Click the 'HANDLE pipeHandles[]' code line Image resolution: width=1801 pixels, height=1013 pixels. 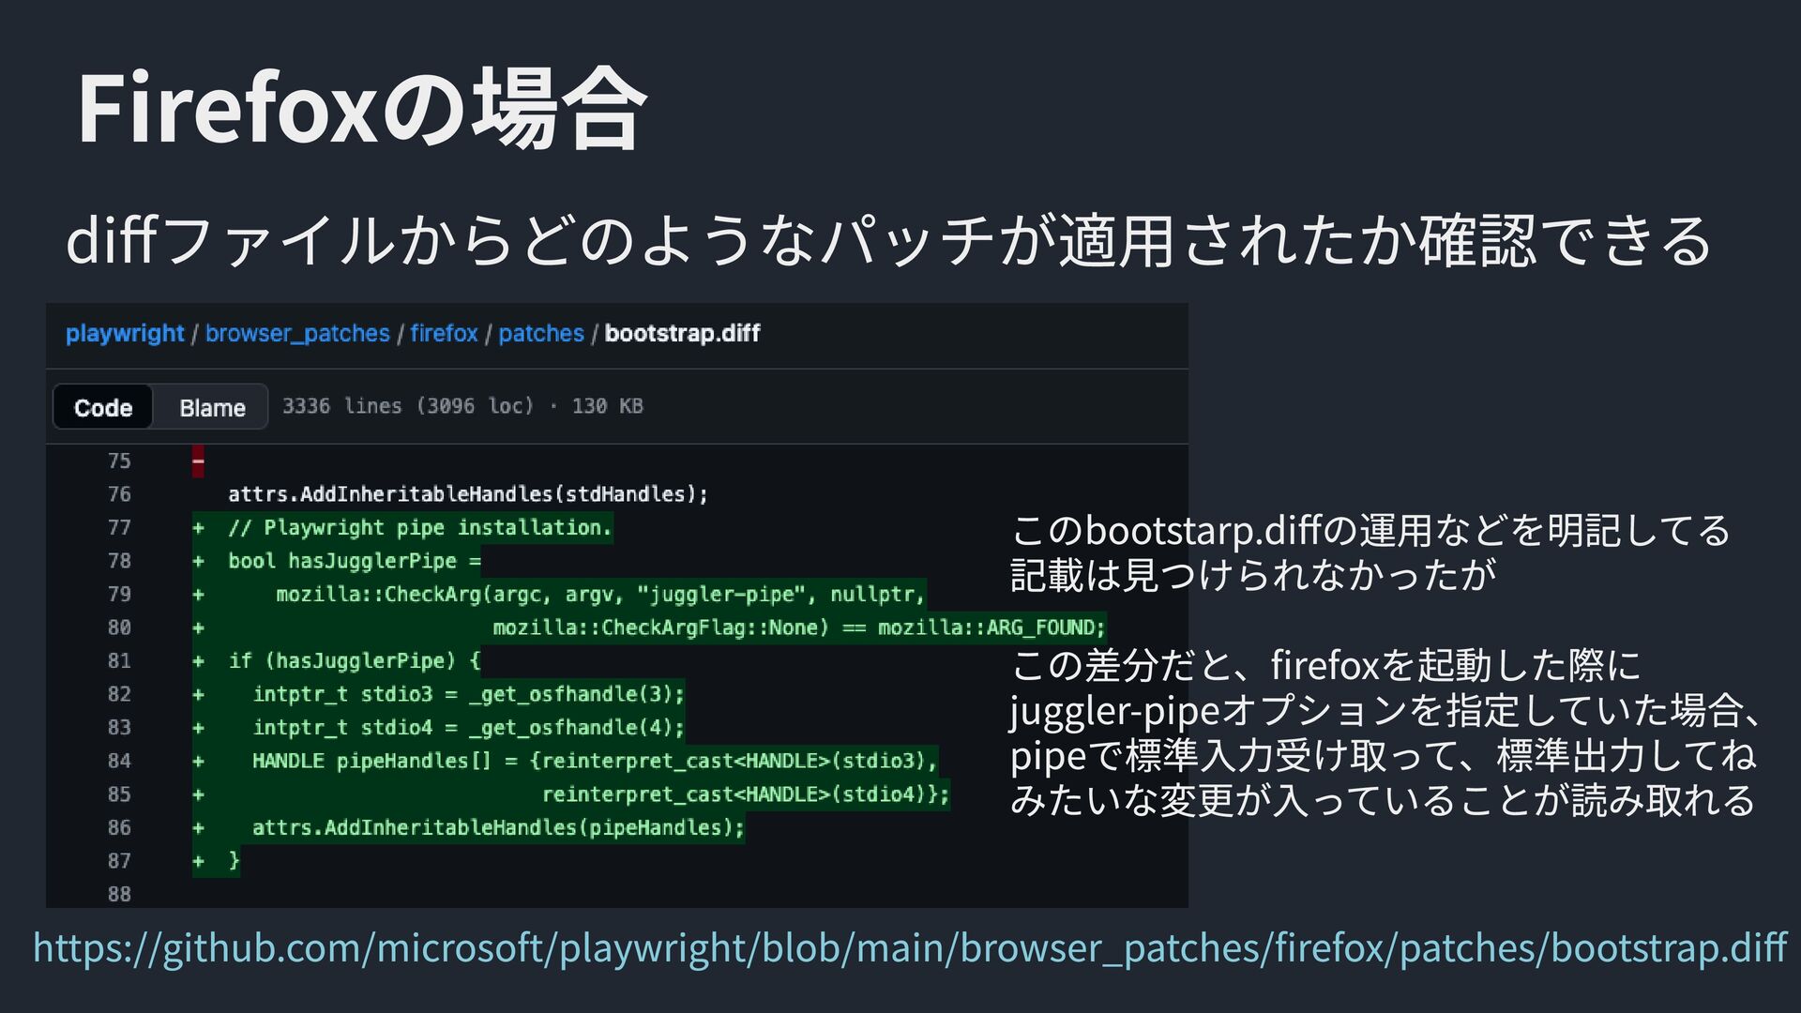pyautogui.click(x=595, y=761)
